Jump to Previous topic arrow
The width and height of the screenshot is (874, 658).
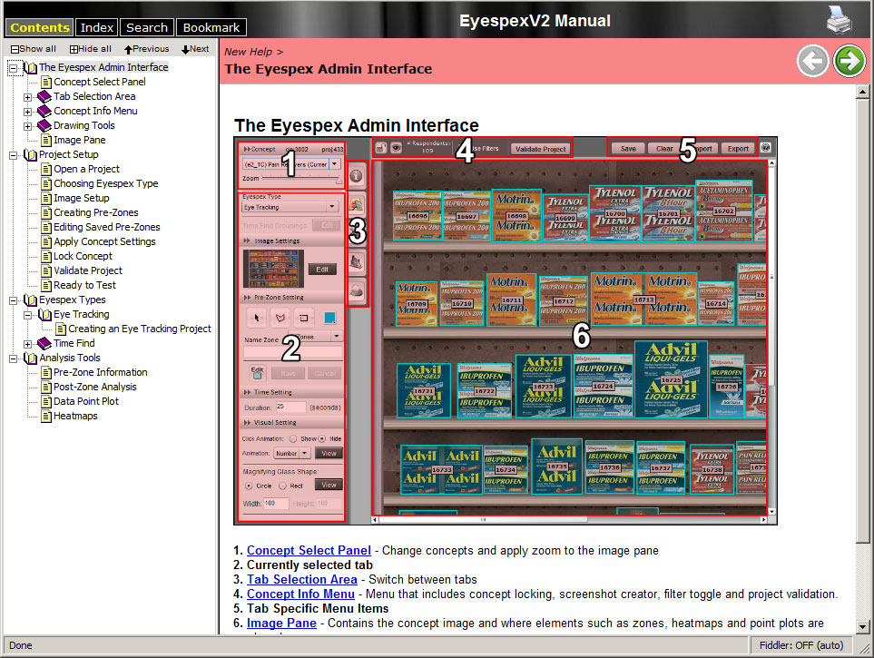coord(129,49)
